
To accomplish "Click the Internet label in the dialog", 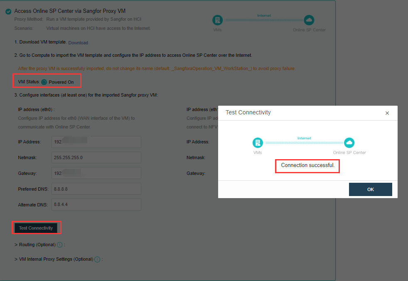I will (x=304, y=138).
